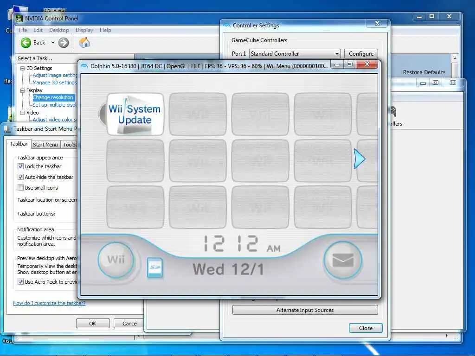The height and width of the screenshot is (356, 475).
Task: Click Close in Controller Settings
Action: pyautogui.click(x=366, y=328)
